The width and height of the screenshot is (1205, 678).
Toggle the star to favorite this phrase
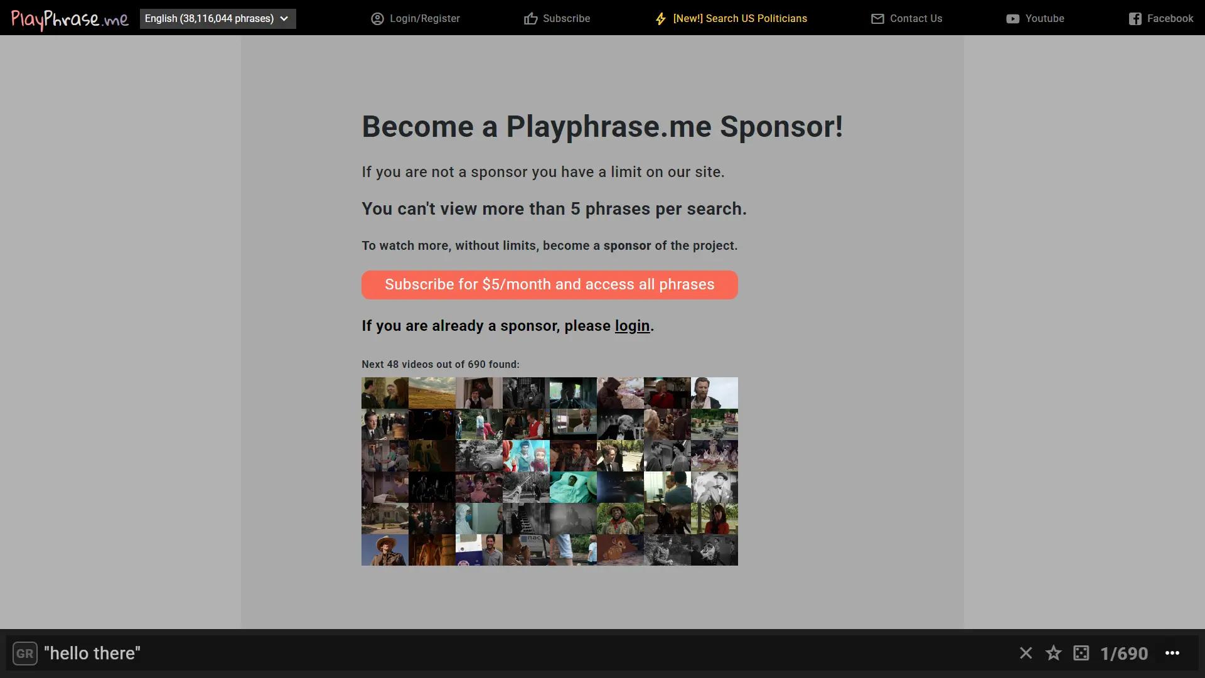click(1053, 653)
